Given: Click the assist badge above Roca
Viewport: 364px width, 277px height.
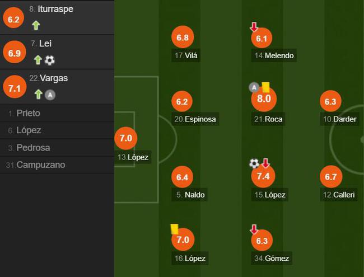Looking at the screenshot, I should point(254,87).
